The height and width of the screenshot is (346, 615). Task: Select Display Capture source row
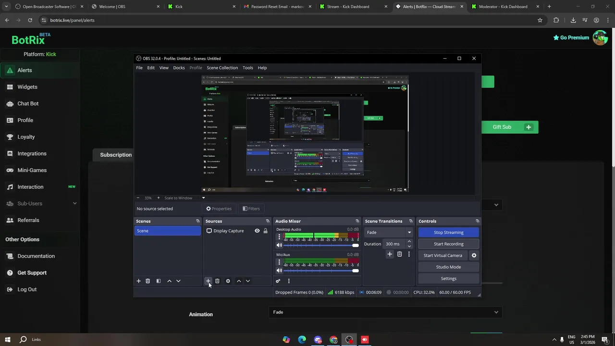pyautogui.click(x=237, y=231)
